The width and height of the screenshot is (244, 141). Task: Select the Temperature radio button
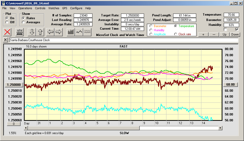point(175,26)
